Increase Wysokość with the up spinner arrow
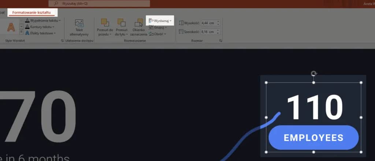375x161 pixels. pyautogui.click(x=218, y=22)
